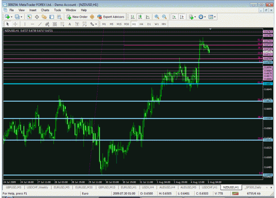Open the Window menu
The image size is (276, 198).
71,10
